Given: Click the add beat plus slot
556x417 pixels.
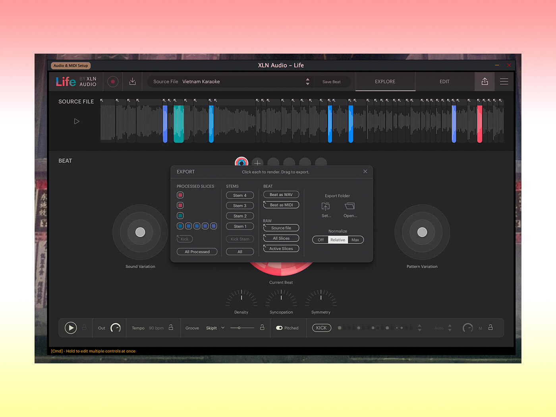Looking at the screenshot, I should click(x=257, y=163).
